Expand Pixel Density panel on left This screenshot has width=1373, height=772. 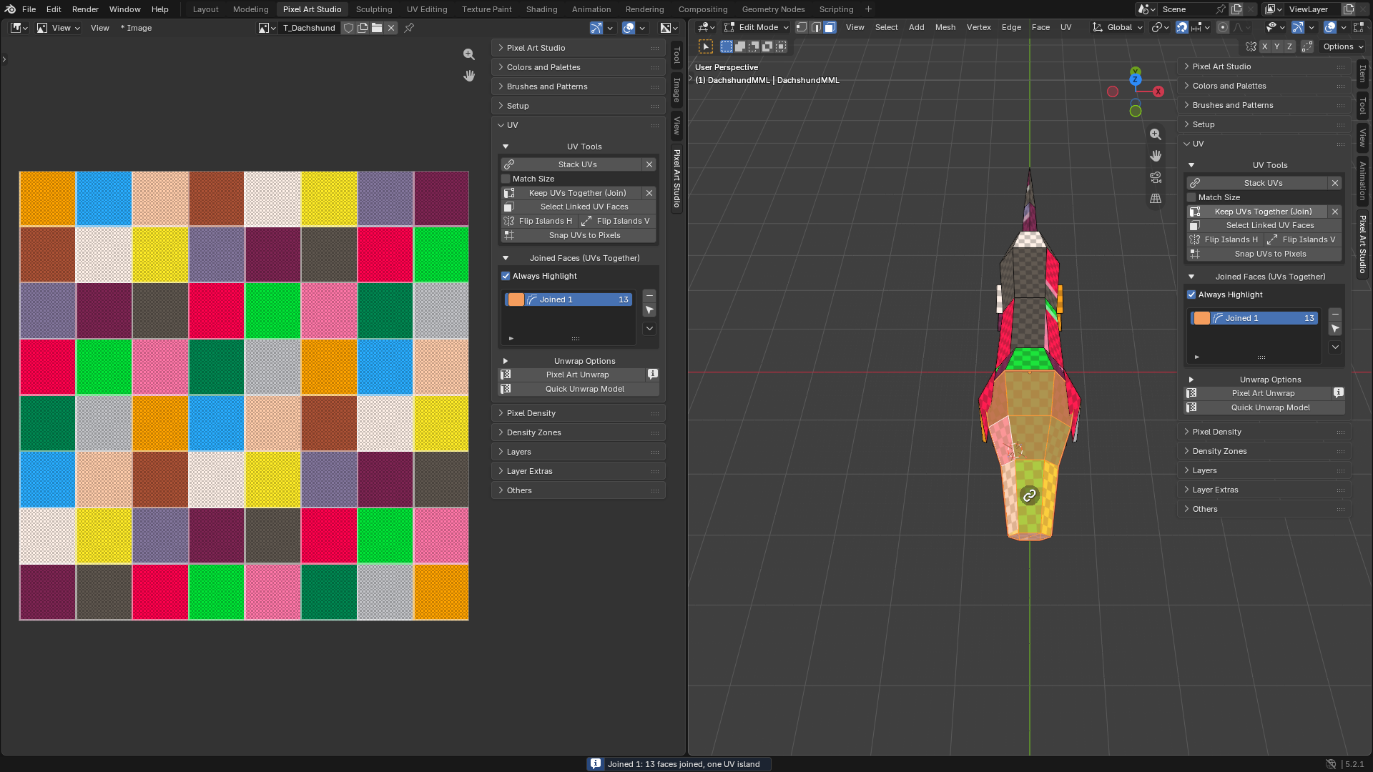(x=578, y=413)
